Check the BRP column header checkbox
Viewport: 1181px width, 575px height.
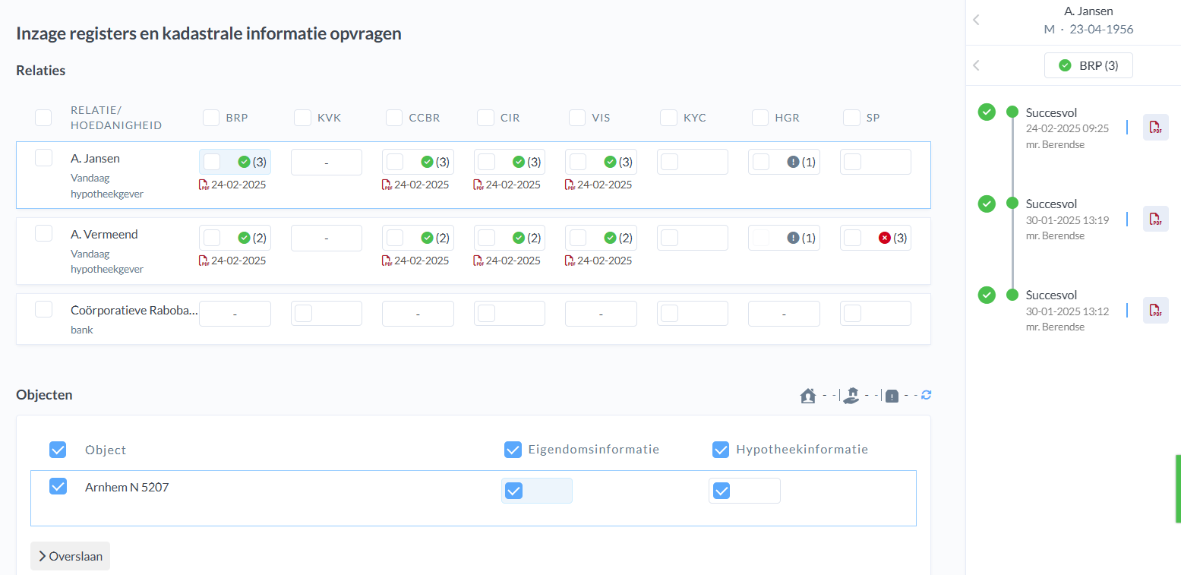(211, 118)
